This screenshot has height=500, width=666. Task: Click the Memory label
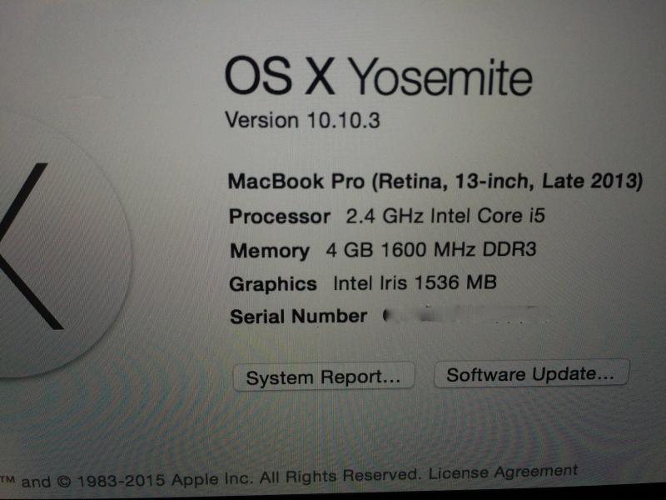270,251
